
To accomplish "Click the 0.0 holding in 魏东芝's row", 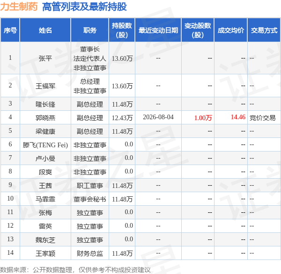I will coord(129,239).
